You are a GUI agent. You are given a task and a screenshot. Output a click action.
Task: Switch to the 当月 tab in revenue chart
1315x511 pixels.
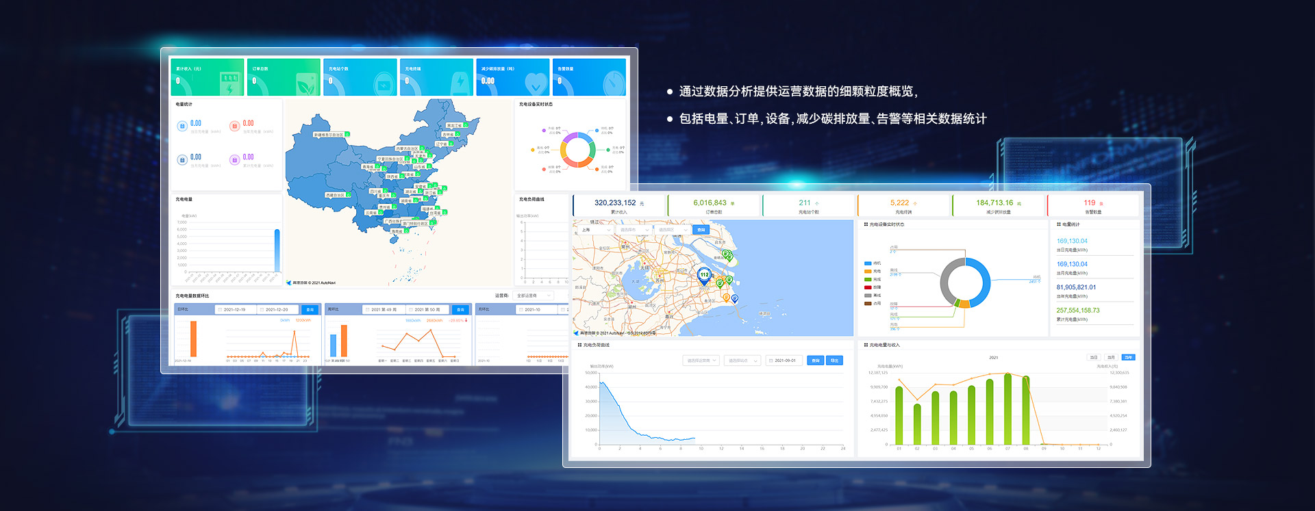point(1111,358)
